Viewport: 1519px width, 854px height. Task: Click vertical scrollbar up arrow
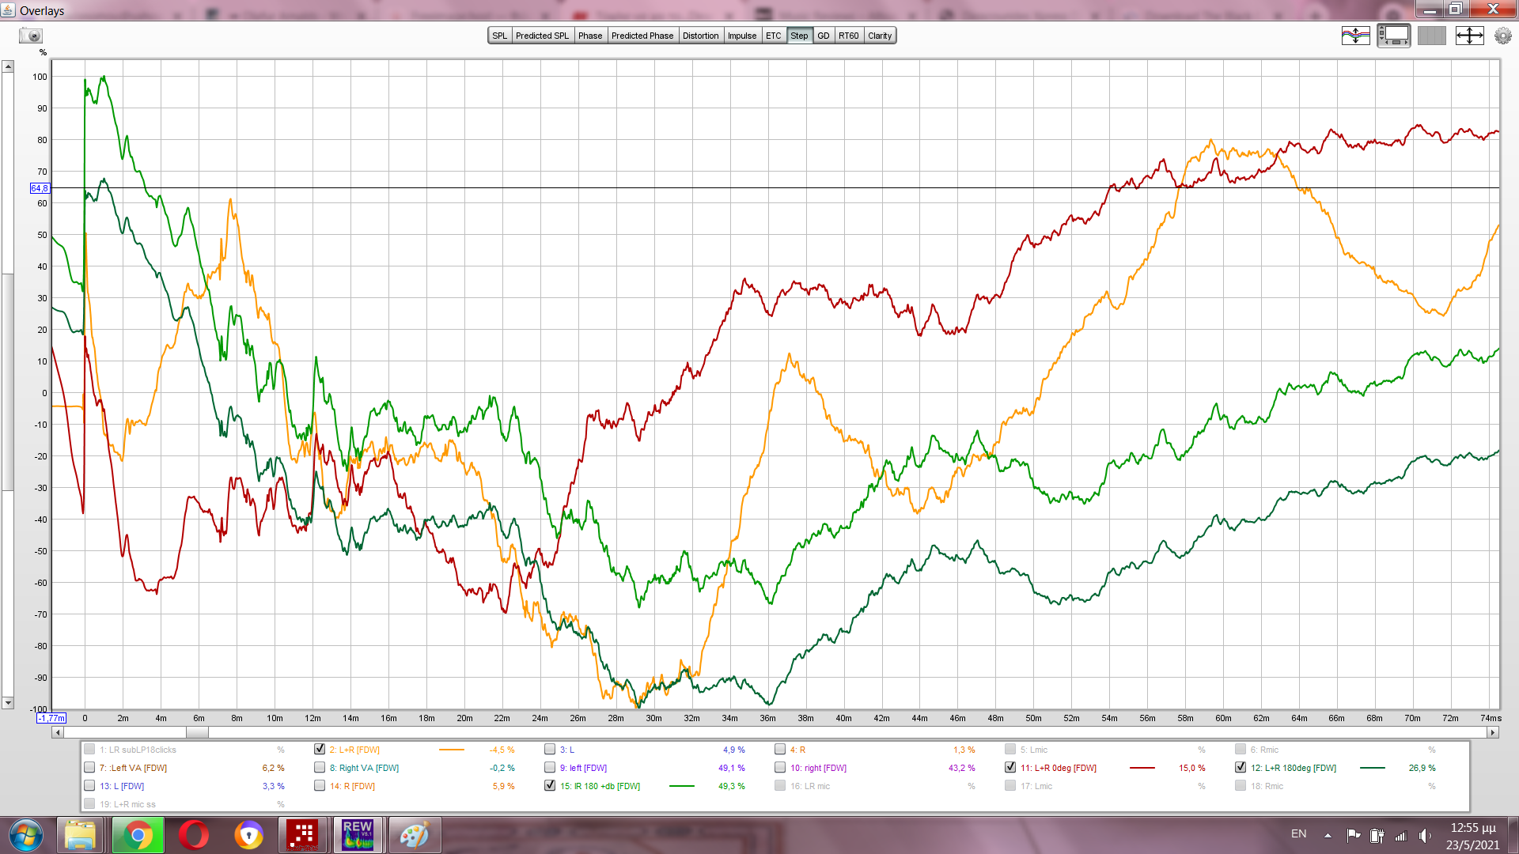(x=8, y=66)
